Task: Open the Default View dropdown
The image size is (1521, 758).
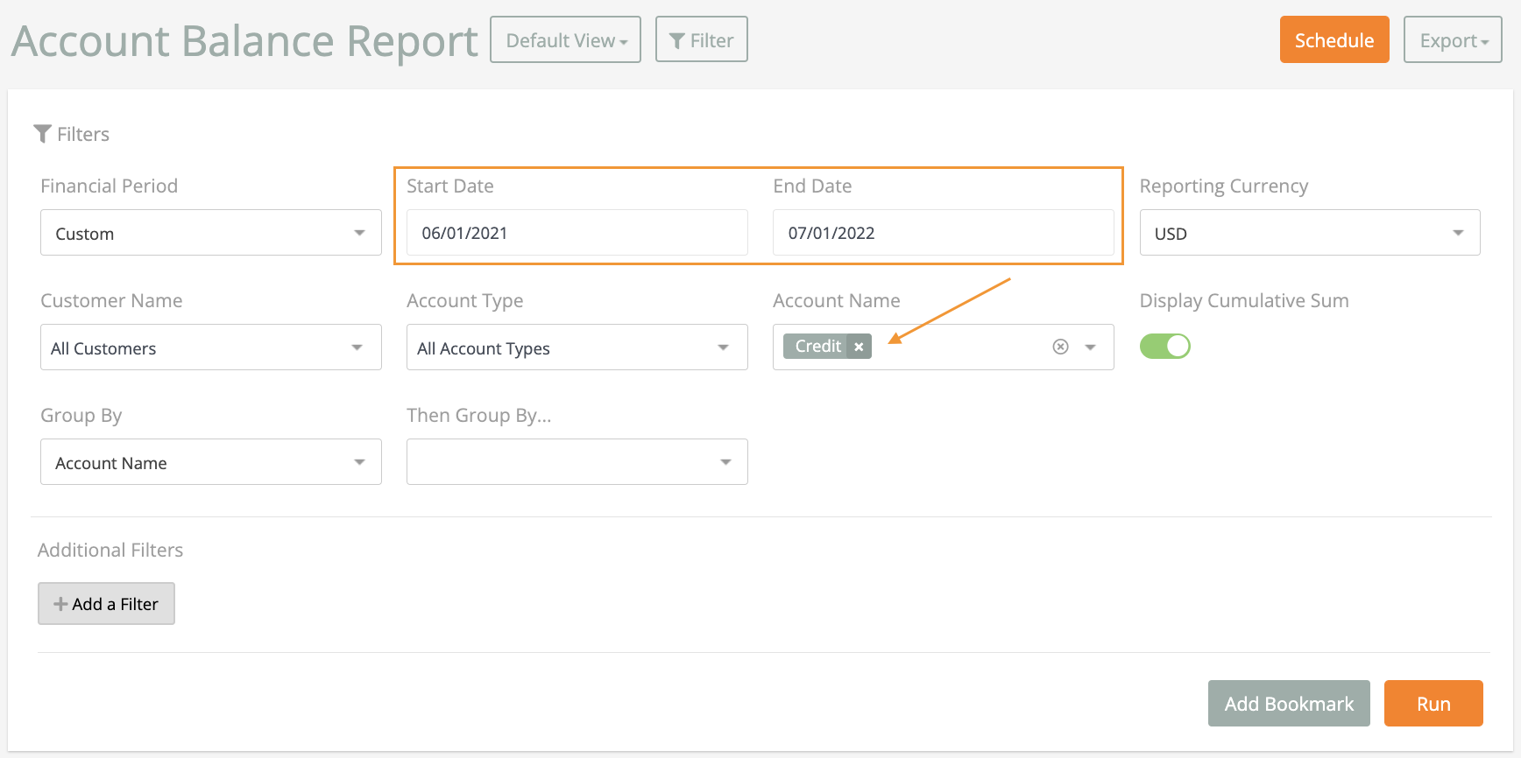Action: click(565, 39)
